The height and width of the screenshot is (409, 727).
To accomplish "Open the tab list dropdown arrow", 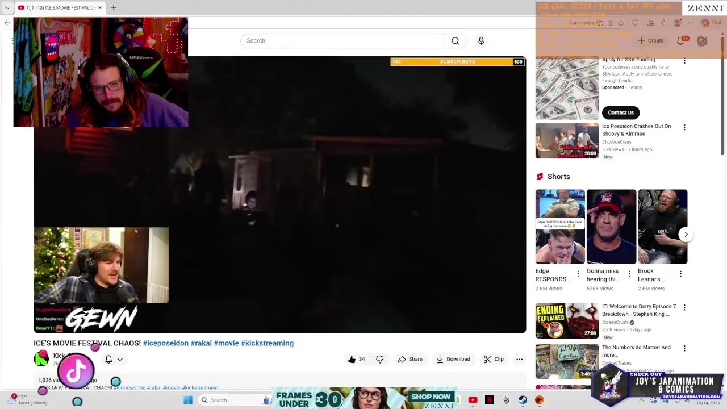I will point(7,7).
